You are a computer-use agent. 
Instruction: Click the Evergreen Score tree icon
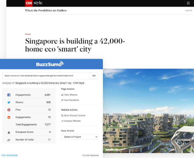coord(9,133)
